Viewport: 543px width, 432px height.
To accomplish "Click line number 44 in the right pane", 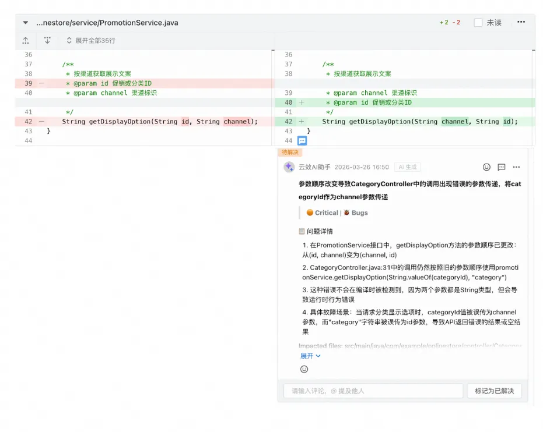I will pyautogui.click(x=289, y=141).
